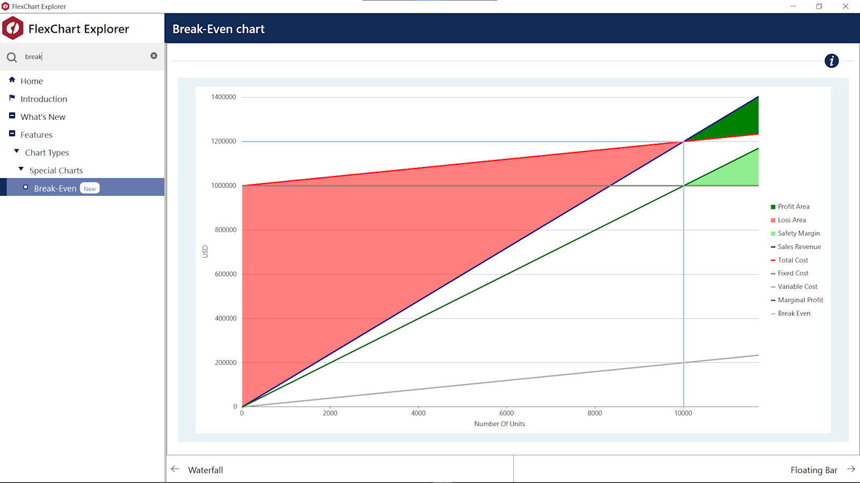Collapse the Features section
The image size is (860, 483).
[x=12, y=134]
